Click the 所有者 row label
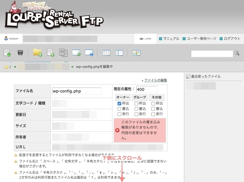This screenshot has width=244, height=182. point(21,137)
